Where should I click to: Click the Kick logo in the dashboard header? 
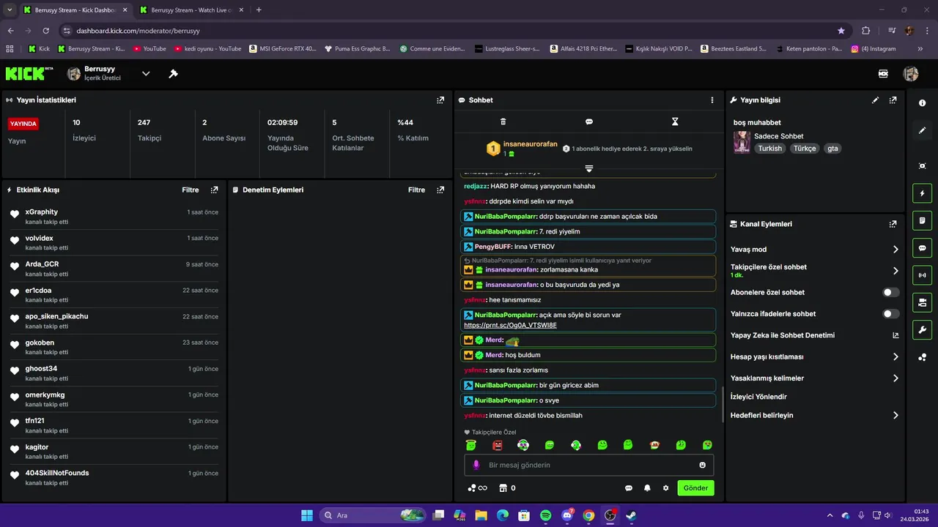29,73
